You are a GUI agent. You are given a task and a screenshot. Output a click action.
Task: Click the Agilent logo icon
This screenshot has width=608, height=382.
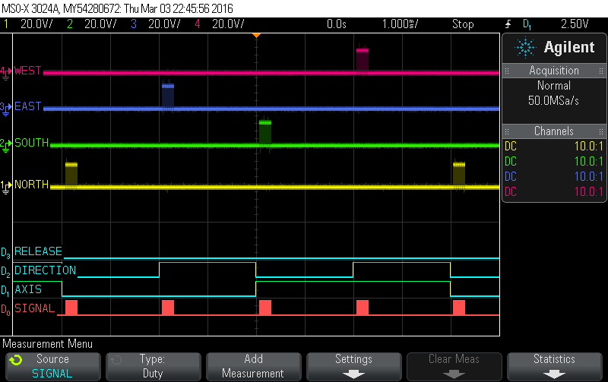(x=526, y=48)
